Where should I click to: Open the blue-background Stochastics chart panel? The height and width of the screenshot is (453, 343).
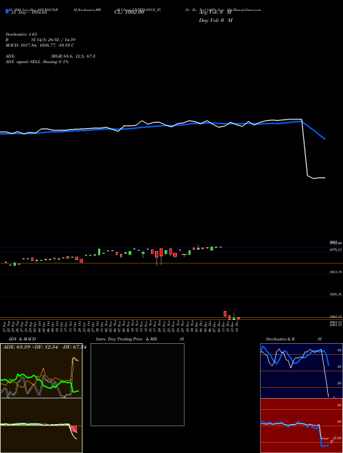coord(301,371)
